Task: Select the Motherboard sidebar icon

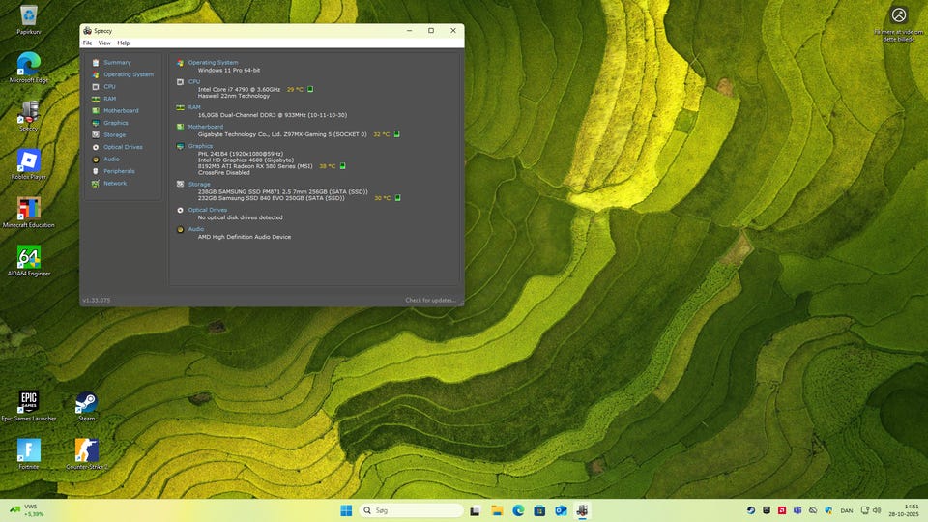Action: [x=96, y=111]
